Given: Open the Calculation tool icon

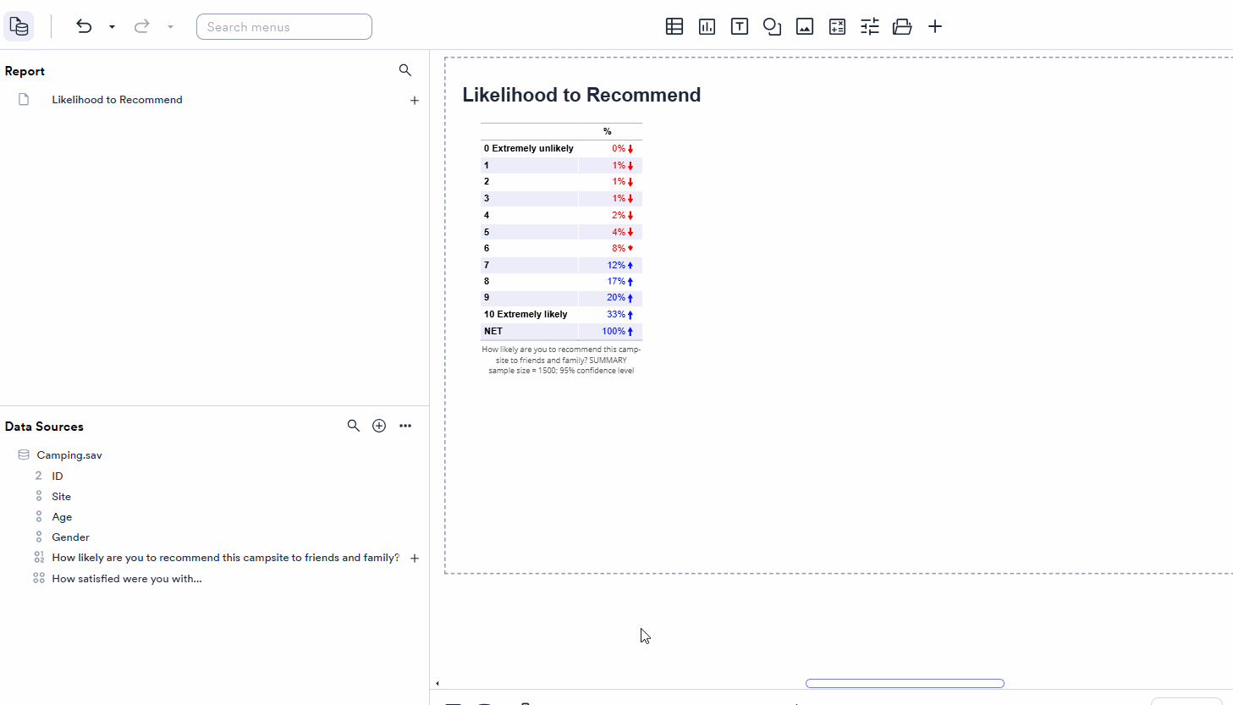Looking at the screenshot, I should point(837,26).
